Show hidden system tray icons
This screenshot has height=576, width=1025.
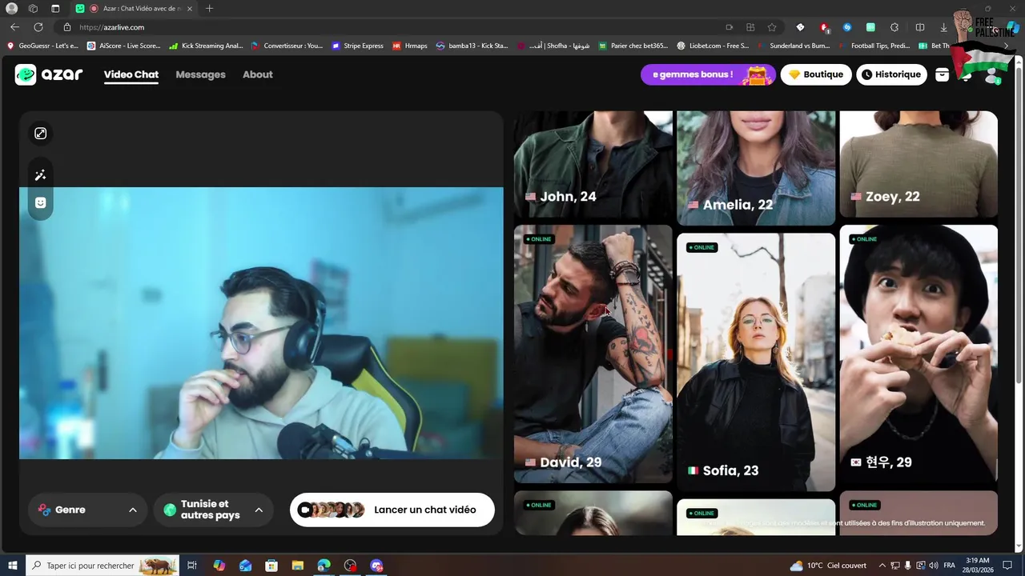point(882,566)
